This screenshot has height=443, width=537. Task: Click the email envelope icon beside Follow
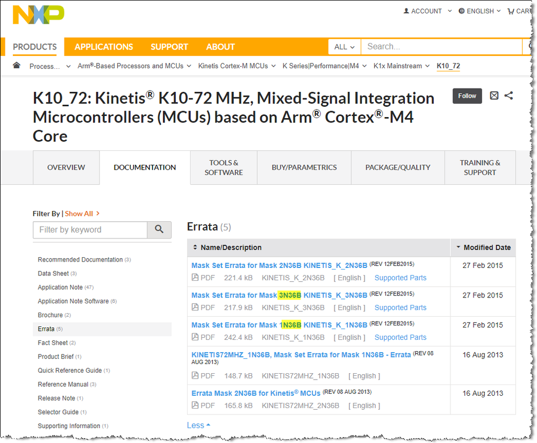[494, 96]
